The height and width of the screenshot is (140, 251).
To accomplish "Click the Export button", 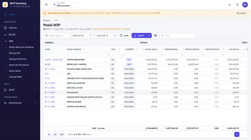I will [x=139, y=35].
